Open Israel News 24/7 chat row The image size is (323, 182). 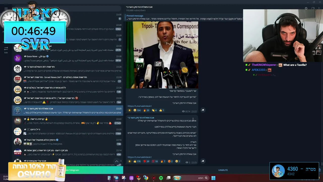(68, 79)
